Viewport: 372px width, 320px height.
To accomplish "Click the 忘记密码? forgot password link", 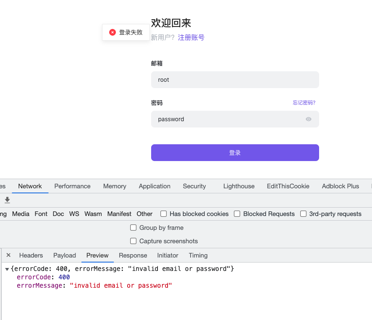I will 304,103.
